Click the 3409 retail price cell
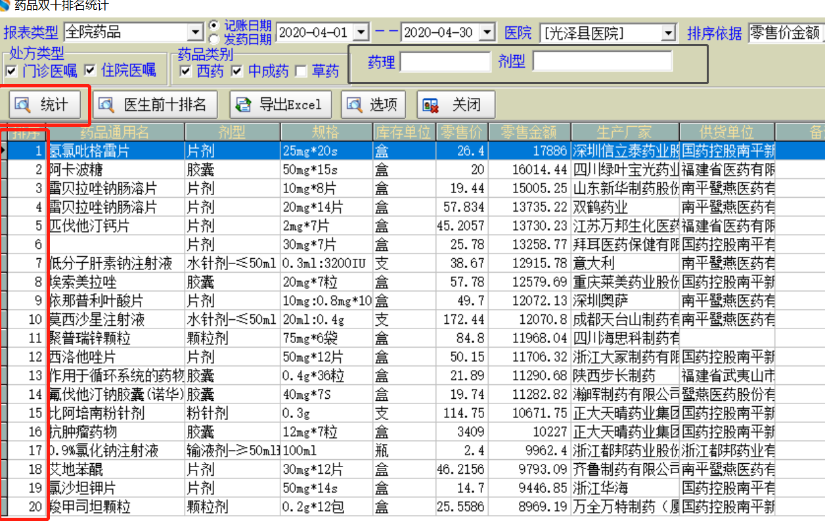This screenshot has height=523, width=825. [x=462, y=432]
